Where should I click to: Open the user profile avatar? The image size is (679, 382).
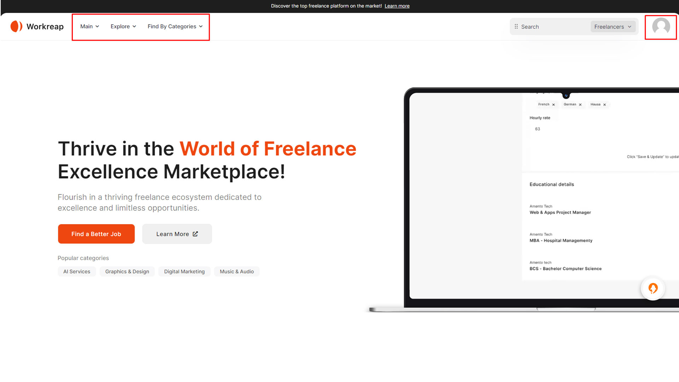coord(661,27)
